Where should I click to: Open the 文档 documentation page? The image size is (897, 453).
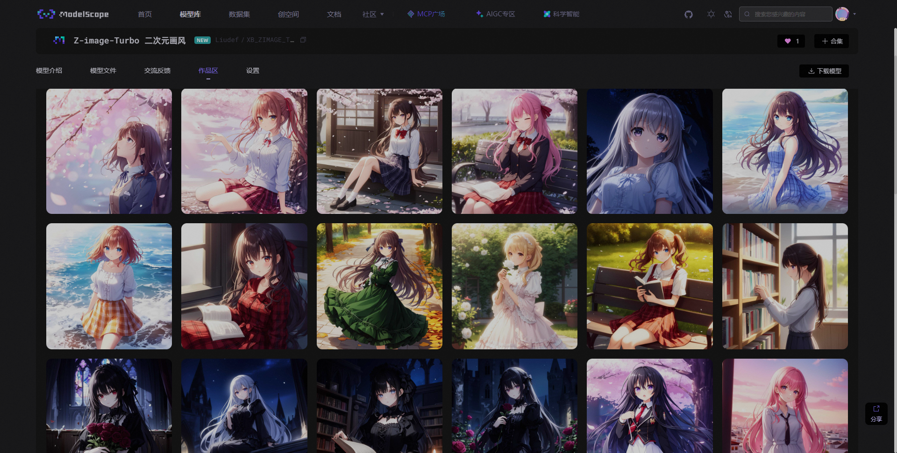point(334,14)
